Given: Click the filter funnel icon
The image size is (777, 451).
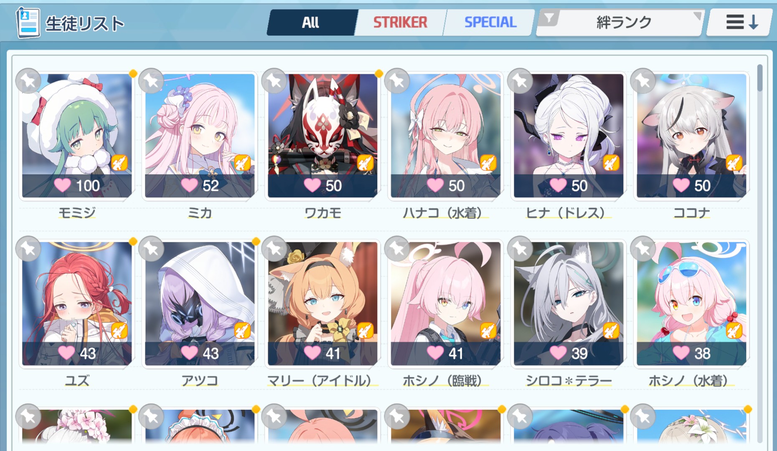Looking at the screenshot, I should coord(549,18).
